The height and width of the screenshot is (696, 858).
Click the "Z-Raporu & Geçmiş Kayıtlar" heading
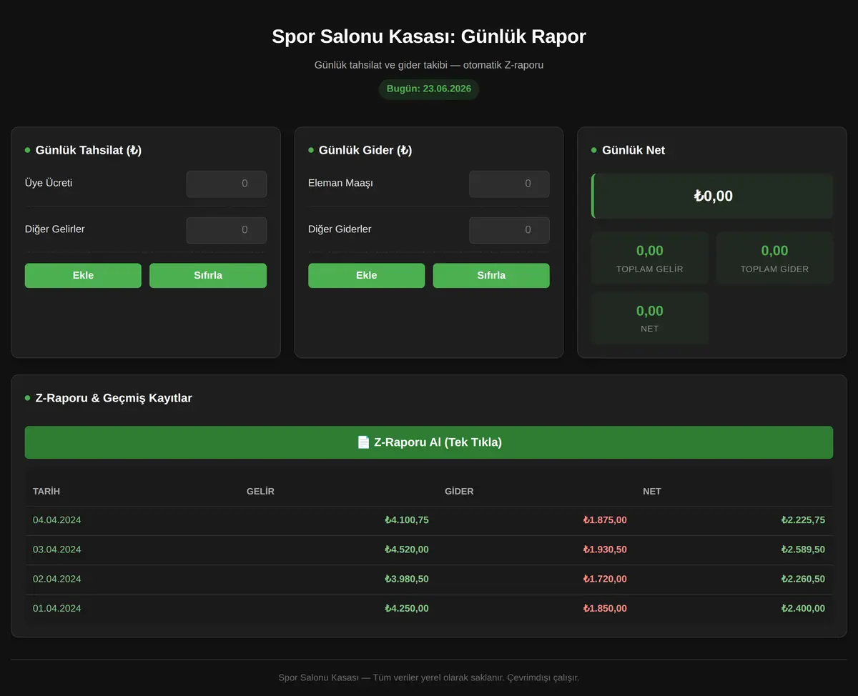[114, 398]
